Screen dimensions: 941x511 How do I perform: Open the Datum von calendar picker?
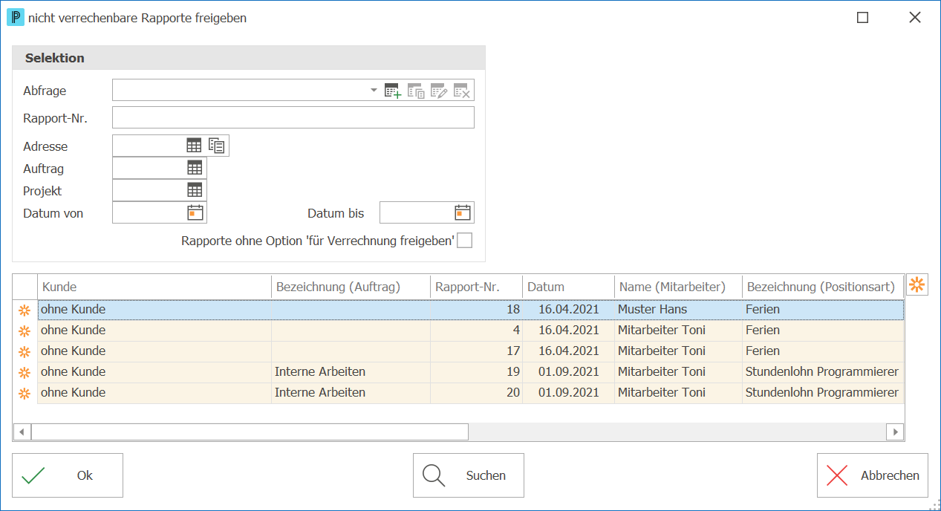click(195, 212)
